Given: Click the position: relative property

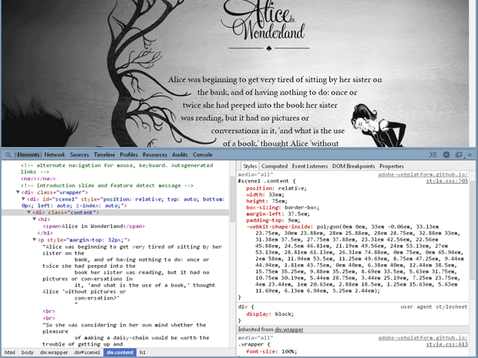Looking at the screenshot, I should pyautogui.click(x=276, y=188).
